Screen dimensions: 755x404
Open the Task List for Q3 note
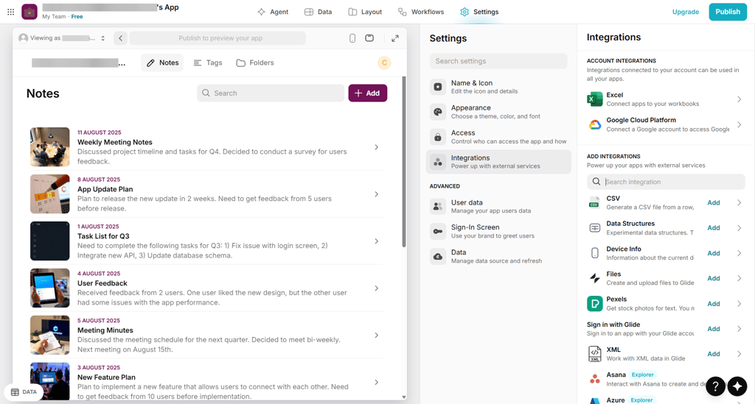(x=206, y=241)
